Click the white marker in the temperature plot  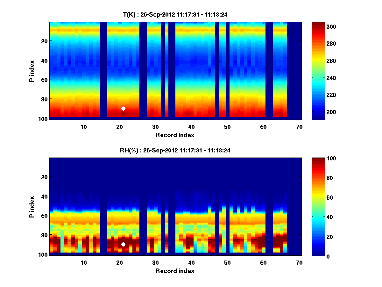123,108
